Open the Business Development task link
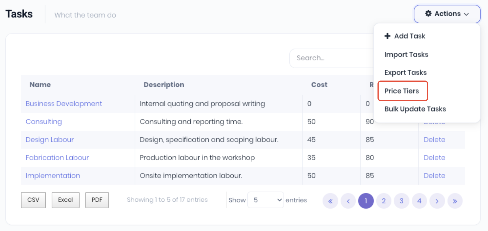 pos(64,104)
